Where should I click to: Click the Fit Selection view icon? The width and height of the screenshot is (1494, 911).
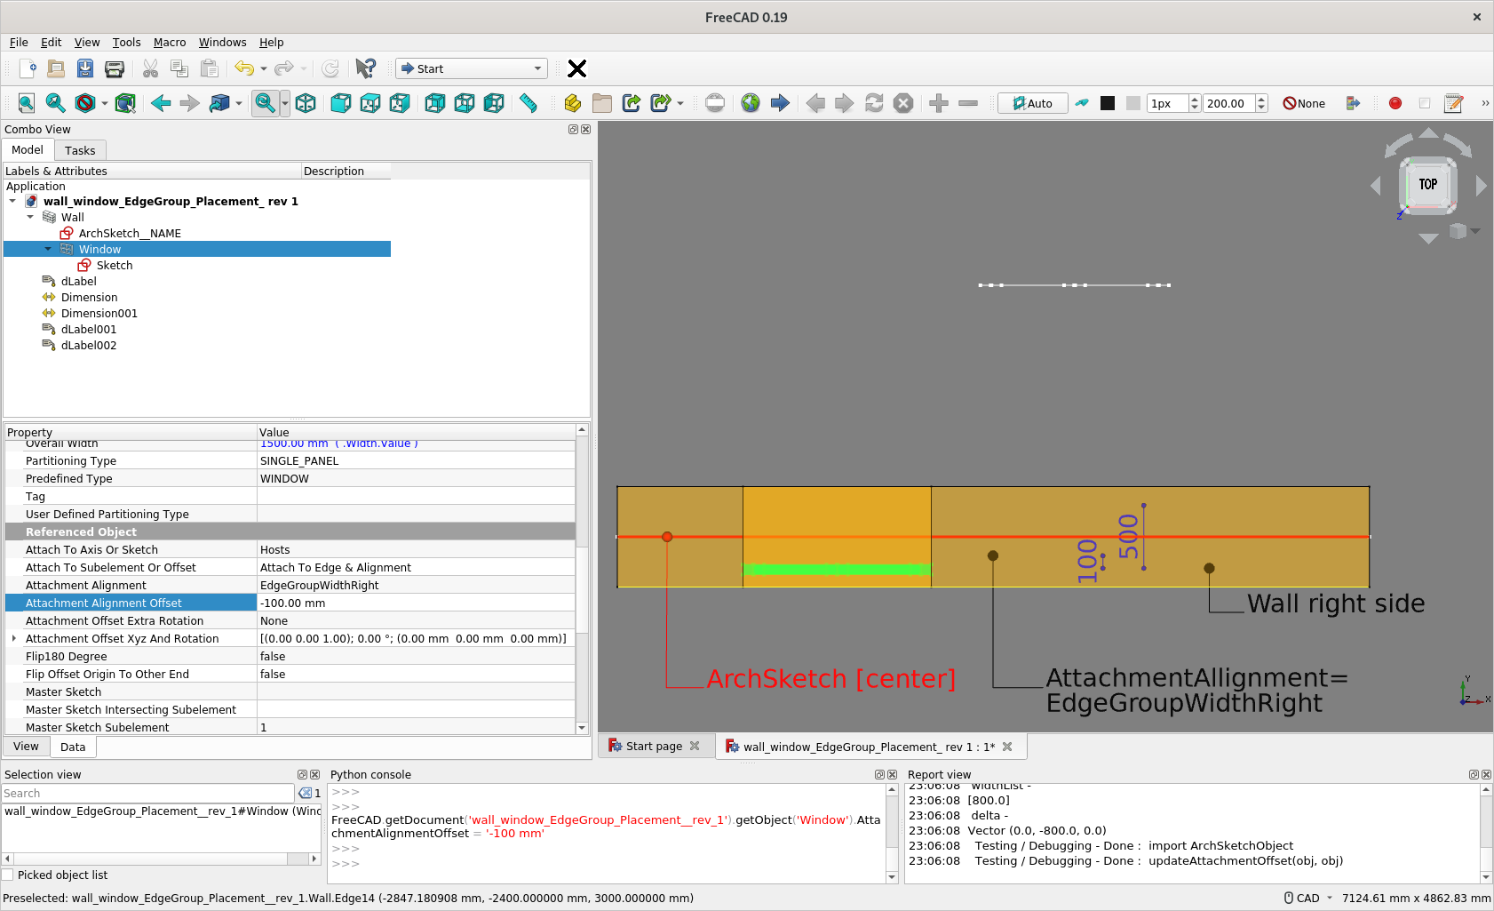click(56, 103)
